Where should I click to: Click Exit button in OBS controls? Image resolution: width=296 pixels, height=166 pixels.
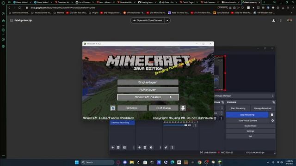(x=250, y=136)
